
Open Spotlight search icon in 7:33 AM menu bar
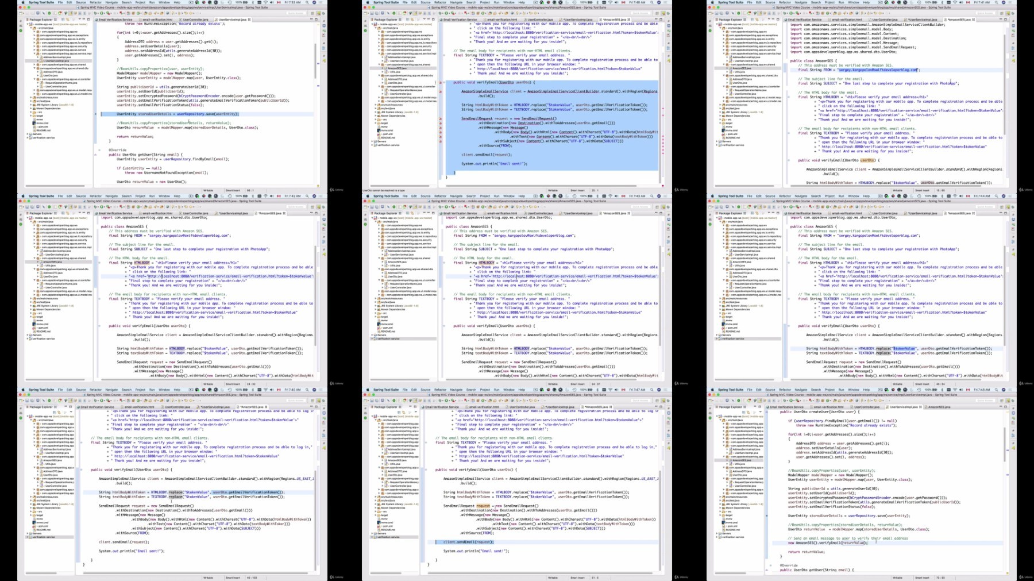307,2
